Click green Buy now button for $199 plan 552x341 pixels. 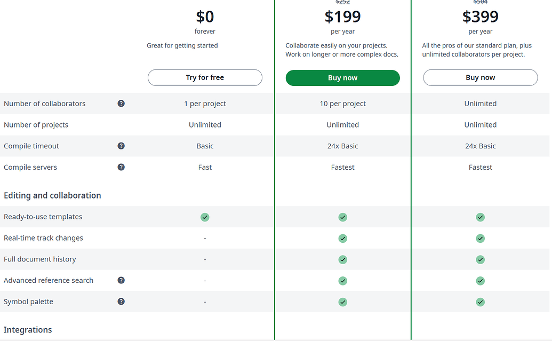(342, 78)
